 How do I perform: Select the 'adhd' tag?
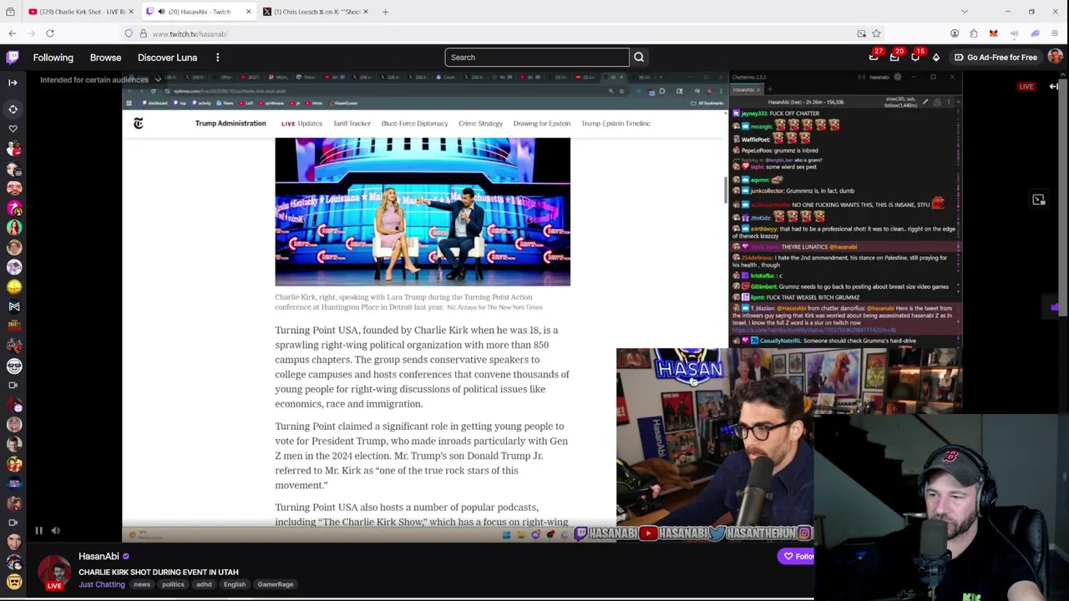(204, 584)
